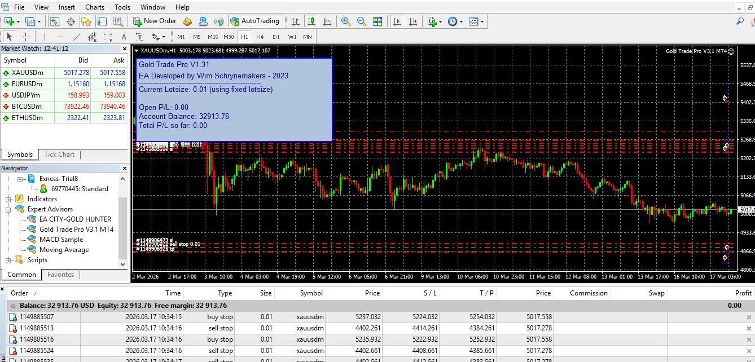The image size is (755, 362).
Task: Delete pending order 1149885507 via its X
Action: click(748, 317)
